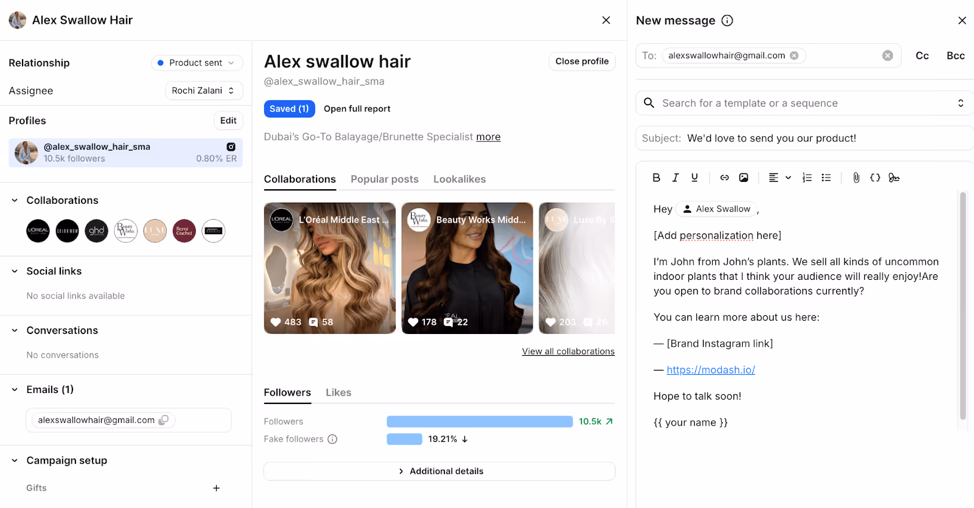
Task: Open Beauty Works collaboration post thumbnail
Action: point(467,268)
